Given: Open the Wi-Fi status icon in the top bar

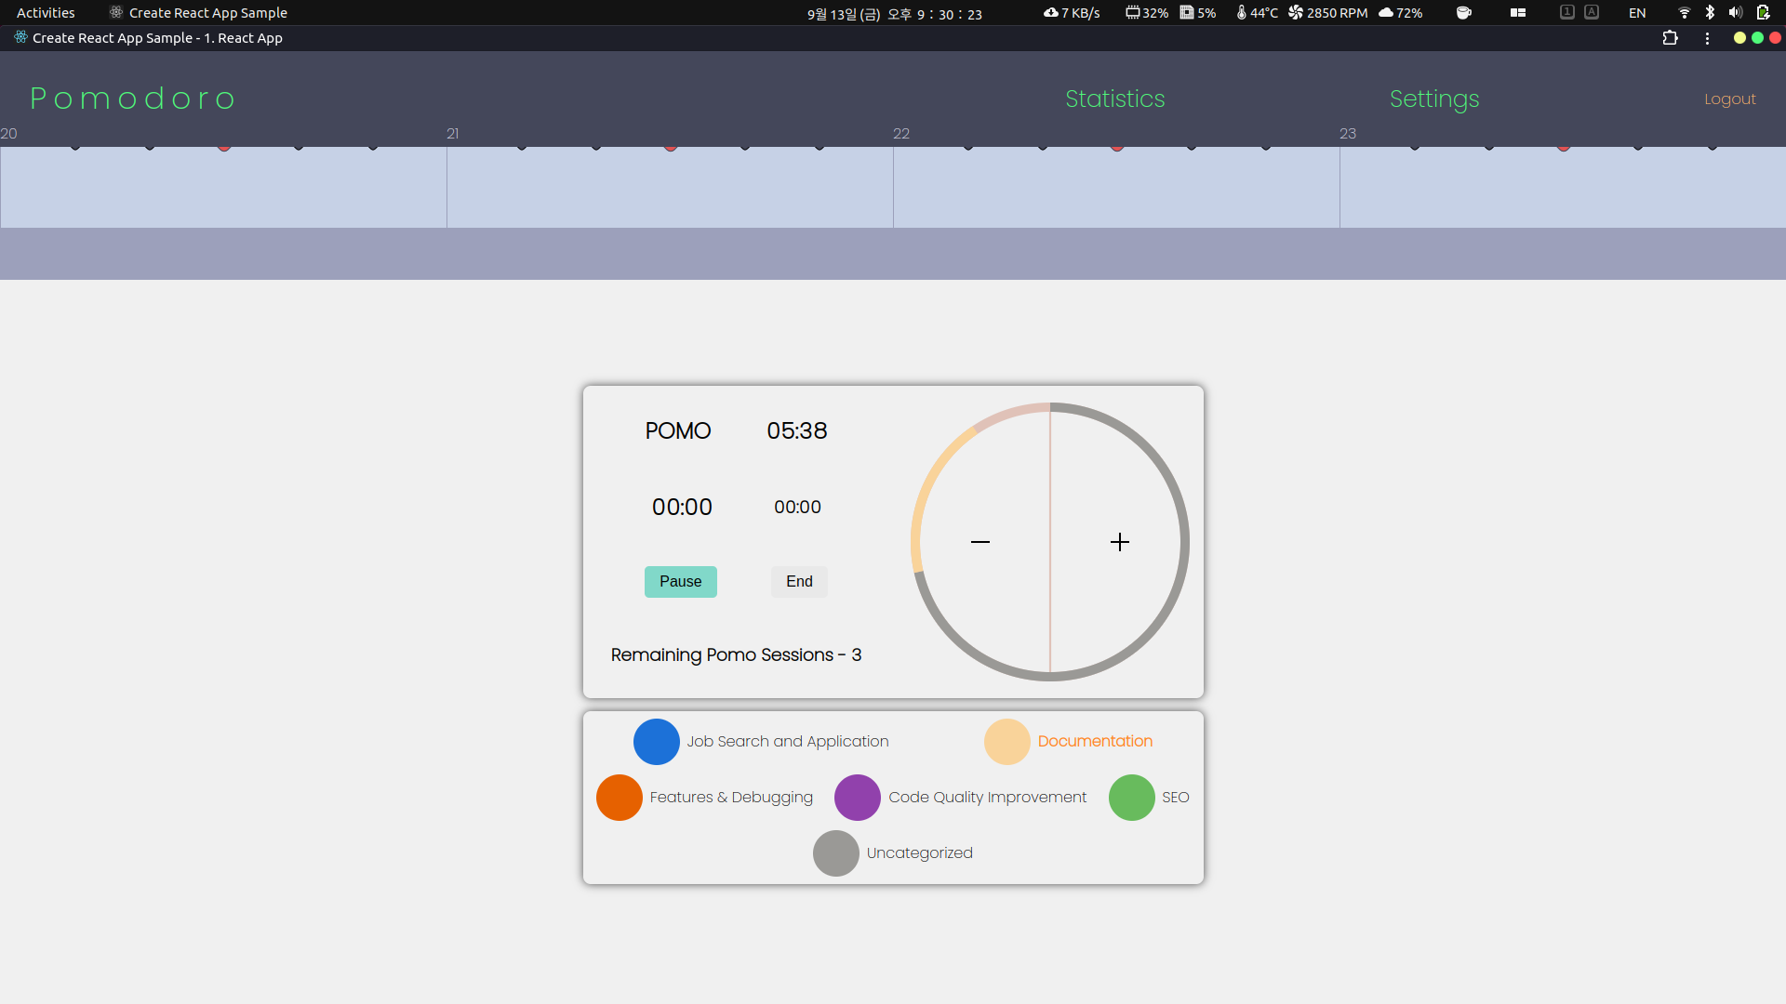Looking at the screenshot, I should coord(1684,13).
